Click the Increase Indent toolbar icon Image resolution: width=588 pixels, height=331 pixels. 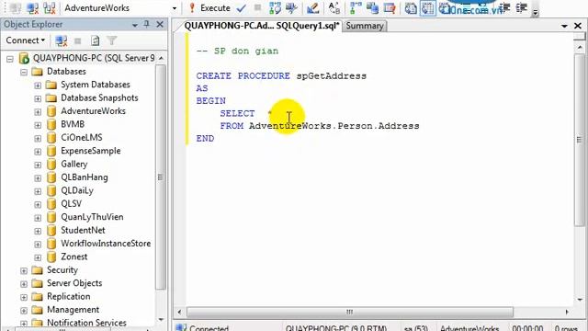pos(522,8)
